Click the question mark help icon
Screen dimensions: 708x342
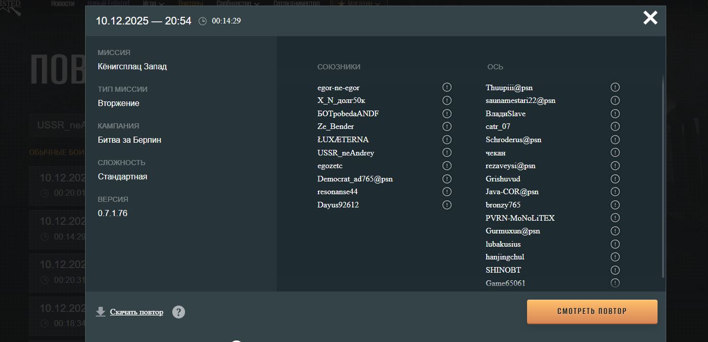pos(178,312)
